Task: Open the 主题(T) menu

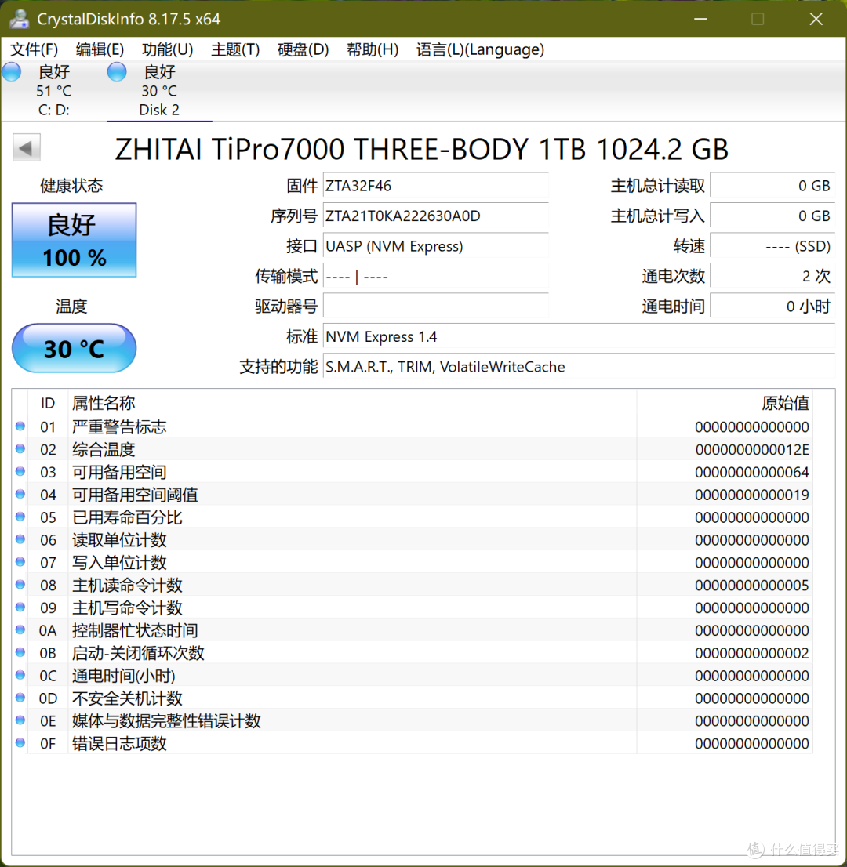Action: pos(234,49)
